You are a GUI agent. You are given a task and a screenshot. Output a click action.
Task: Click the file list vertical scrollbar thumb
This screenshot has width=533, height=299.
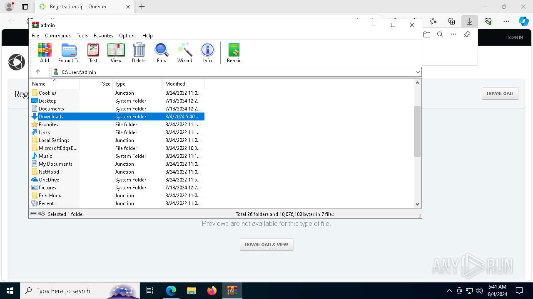417,131
